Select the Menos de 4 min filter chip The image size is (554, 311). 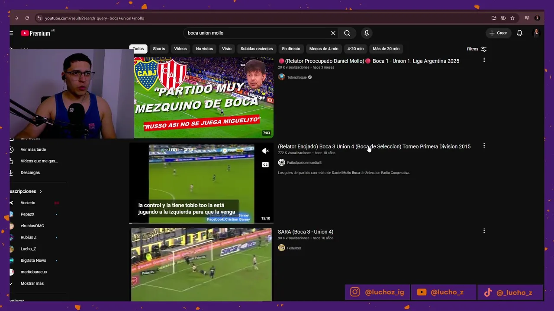324,49
